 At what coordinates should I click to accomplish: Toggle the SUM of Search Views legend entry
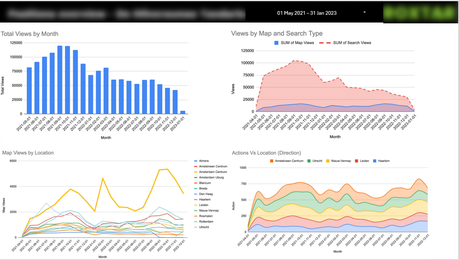[352, 43]
